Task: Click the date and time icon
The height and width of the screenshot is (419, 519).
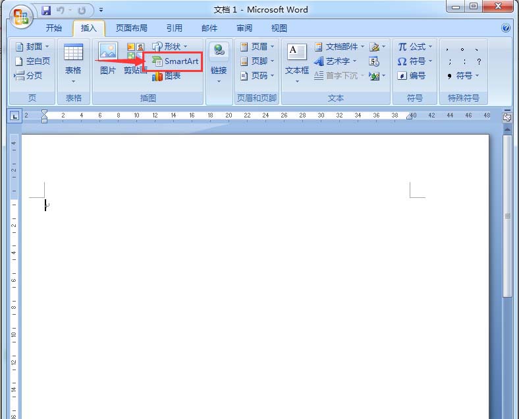Action: click(x=374, y=61)
